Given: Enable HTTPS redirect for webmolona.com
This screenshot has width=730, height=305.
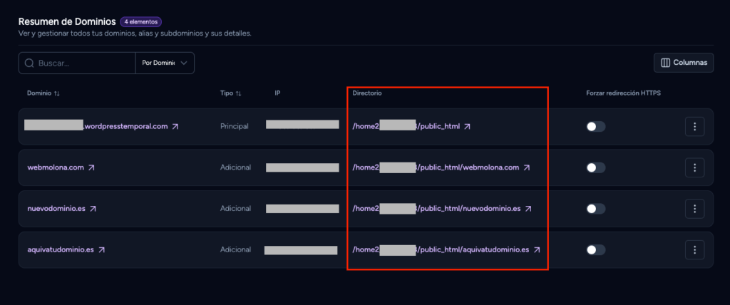Looking at the screenshot, I should pos(595,167).
